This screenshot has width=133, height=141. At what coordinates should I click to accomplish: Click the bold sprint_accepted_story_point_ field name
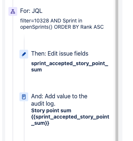[70, 64]
